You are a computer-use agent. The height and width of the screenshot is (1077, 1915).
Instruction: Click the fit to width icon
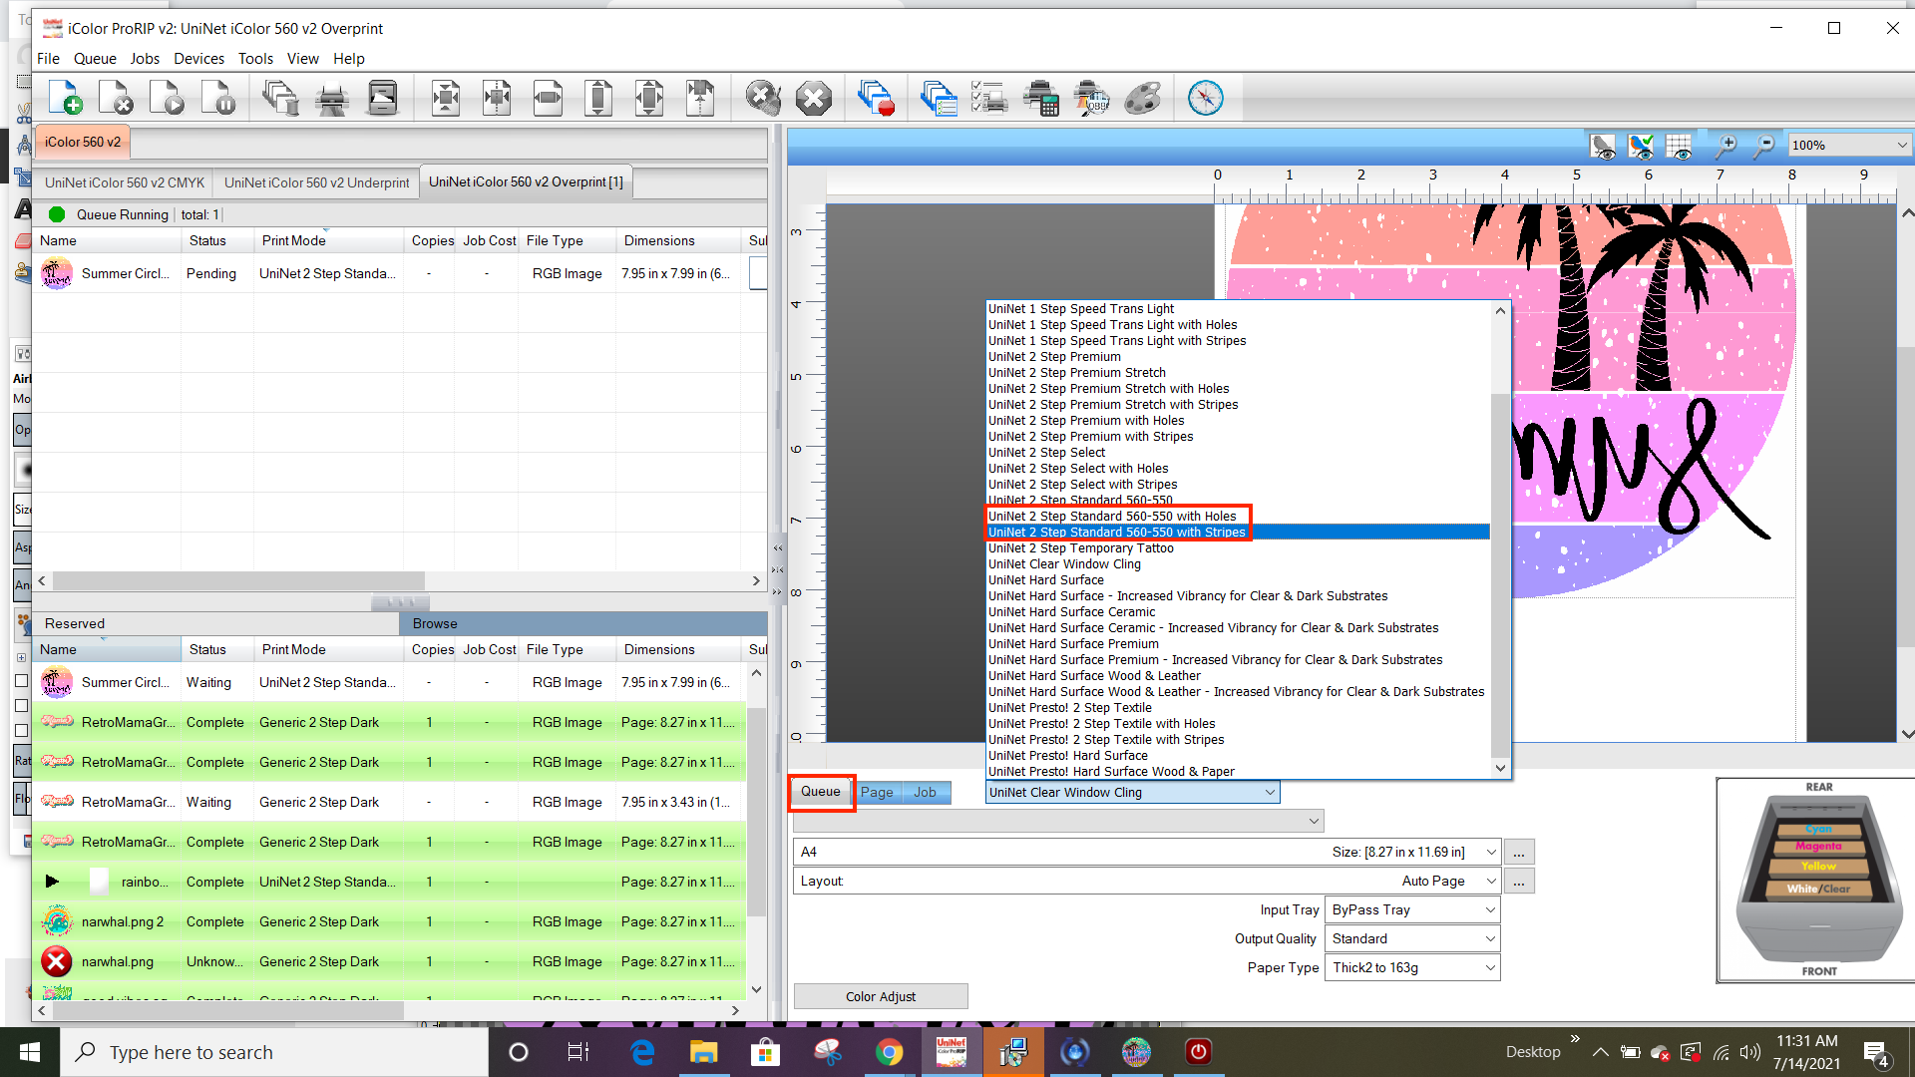(547, 98)
